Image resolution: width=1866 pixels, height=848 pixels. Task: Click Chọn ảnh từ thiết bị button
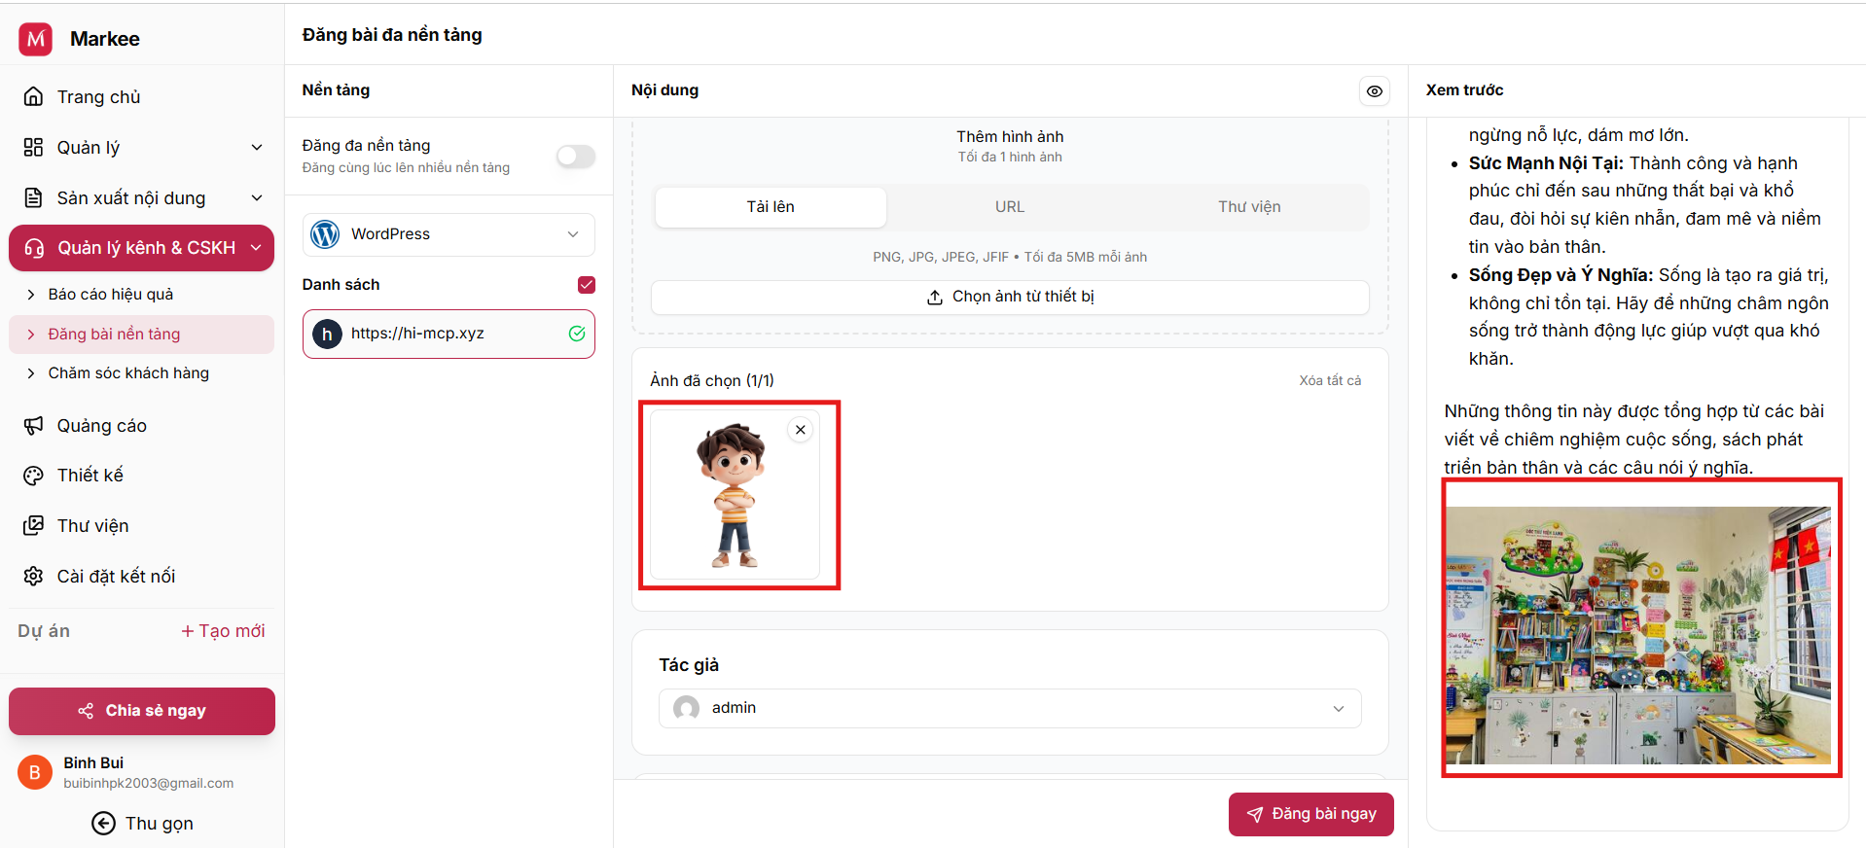click(x=1010, y=297)
